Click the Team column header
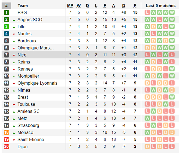 click(23, 6)
